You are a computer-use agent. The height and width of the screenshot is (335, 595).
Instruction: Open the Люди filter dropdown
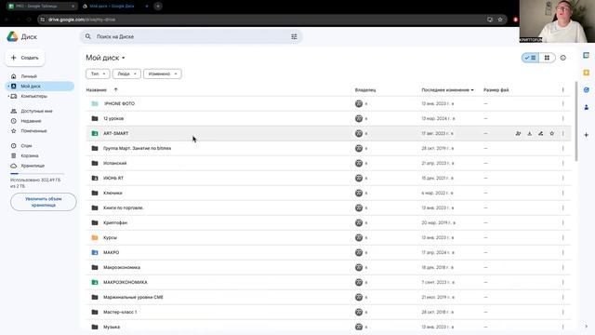tap(126, 74)
